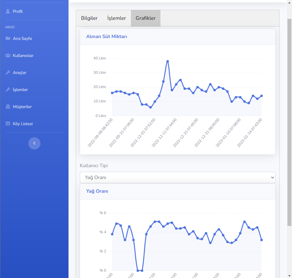
Task: Click the zero-value point in Yağ Oranı chart
Action: 138,270
